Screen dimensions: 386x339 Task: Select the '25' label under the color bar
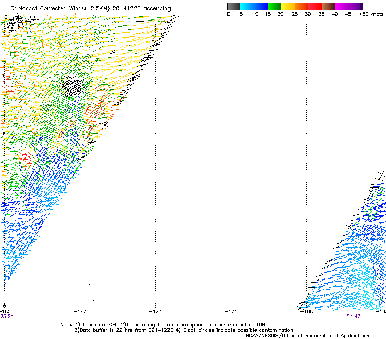295,14
